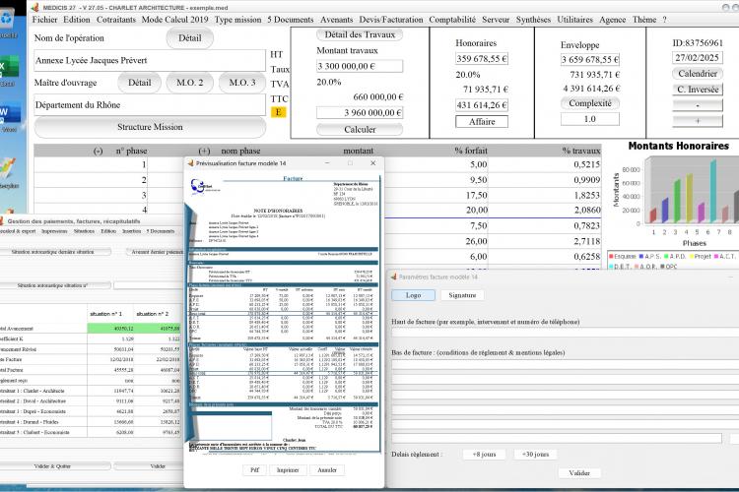Open Devis/Facturation menu
This screenshot has height=492, width=739.
(391, 20)
